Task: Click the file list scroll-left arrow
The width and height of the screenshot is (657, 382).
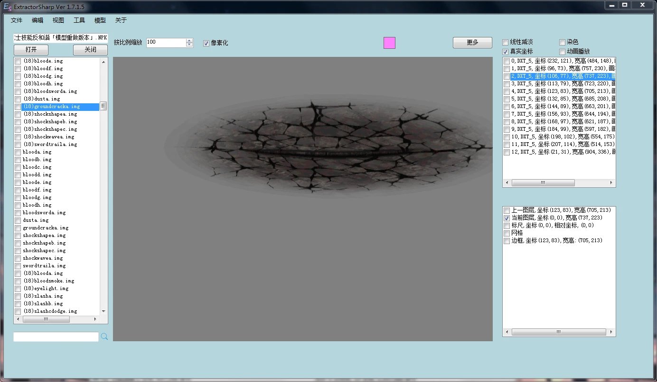Action: point(18,319)
